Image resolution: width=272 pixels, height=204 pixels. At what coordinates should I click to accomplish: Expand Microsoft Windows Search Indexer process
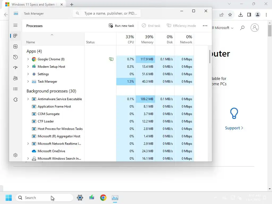coord(28,159)
